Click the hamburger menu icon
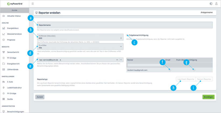The image size is (221, 113). (33, 4)
